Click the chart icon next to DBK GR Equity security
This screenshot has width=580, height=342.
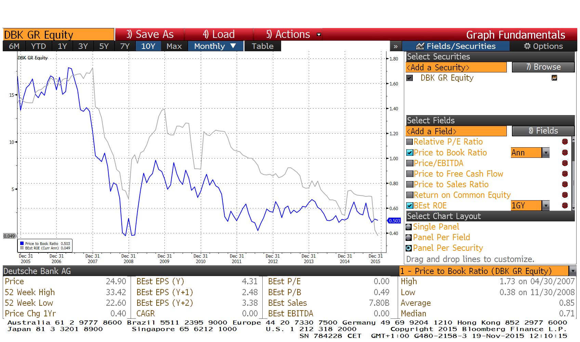(554, 78)
